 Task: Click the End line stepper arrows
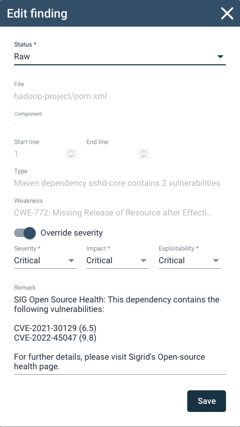click(144, 154)
